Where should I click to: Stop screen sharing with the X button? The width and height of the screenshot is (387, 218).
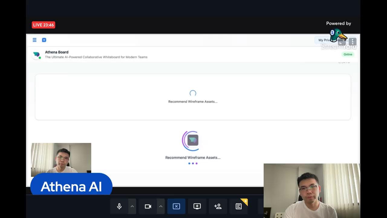click(x=176, y=206)
